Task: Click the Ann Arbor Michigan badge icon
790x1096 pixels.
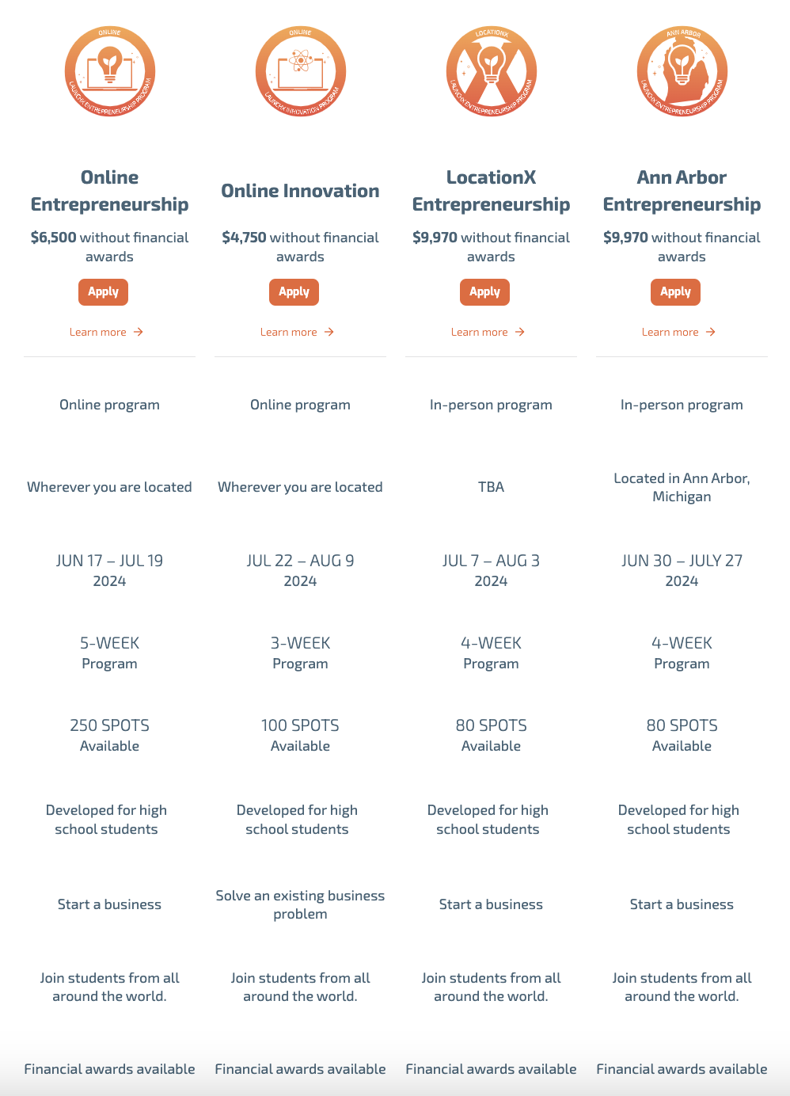Action: click(682, 71)
